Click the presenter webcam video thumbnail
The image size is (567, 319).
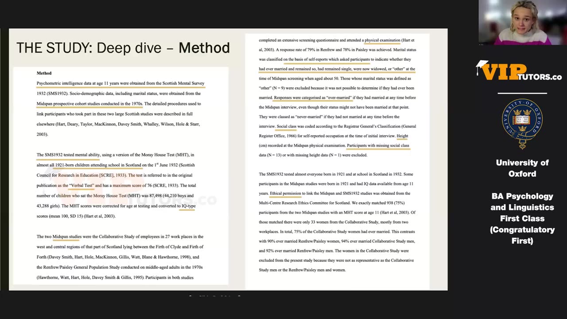[x=523, y=22]
